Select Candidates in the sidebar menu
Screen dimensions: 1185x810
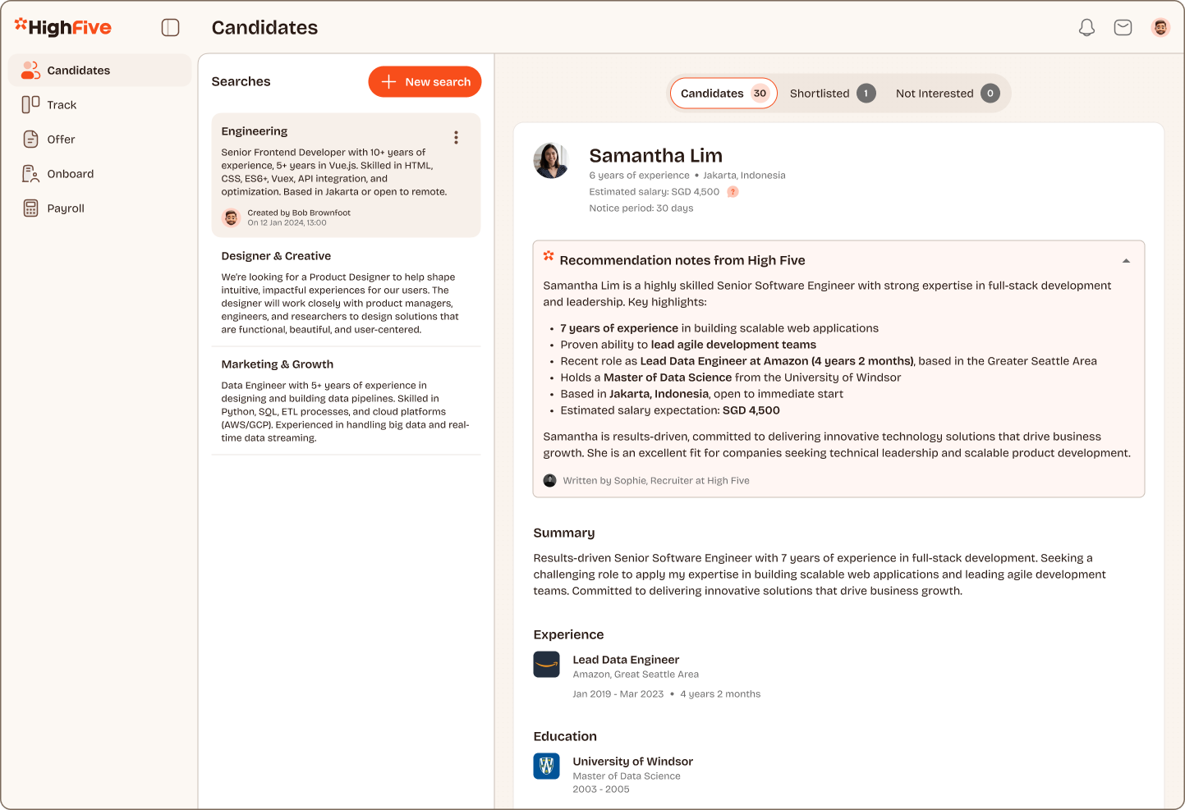point(78,71)
